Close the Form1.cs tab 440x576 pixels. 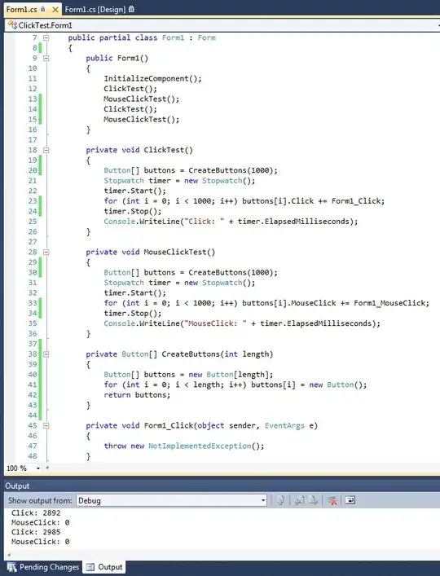click(55, 10)
